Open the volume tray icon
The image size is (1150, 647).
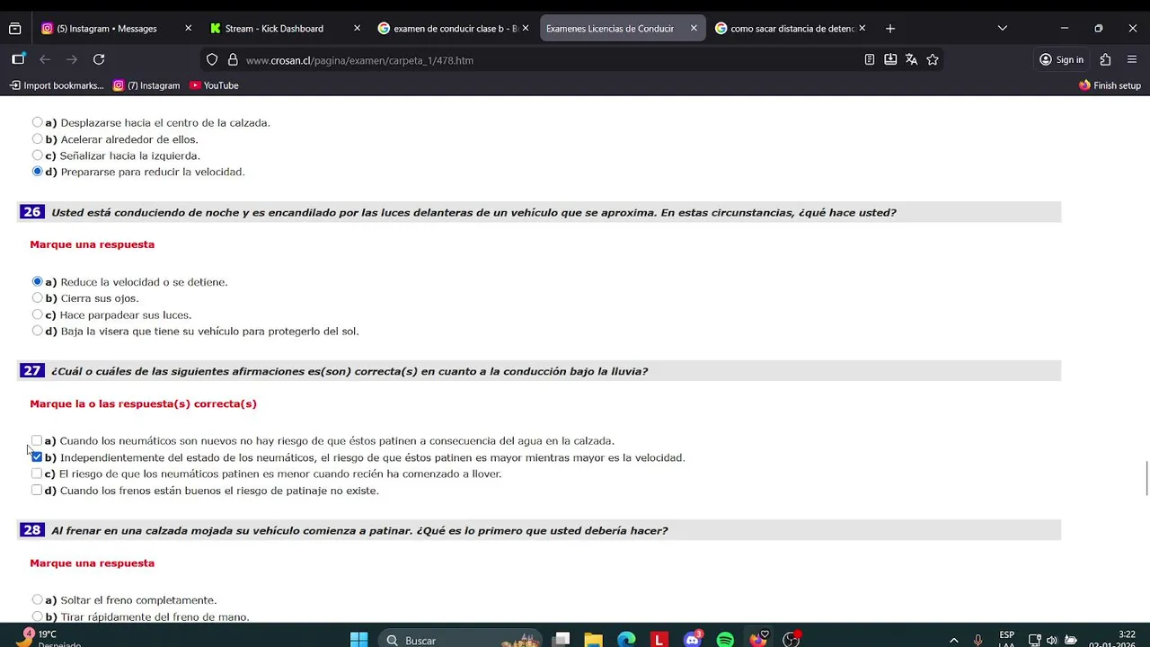point(1052,640)
